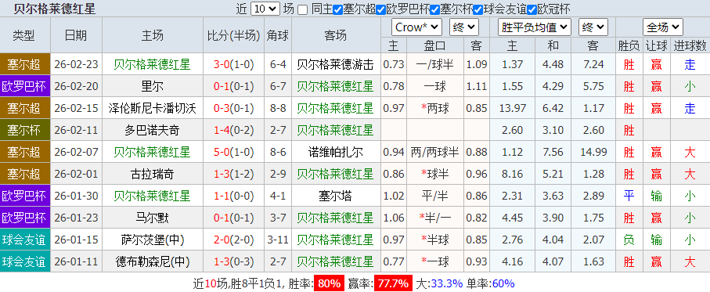Open home team 马尔默
710x292 pixels.
(x=153, y=218)
